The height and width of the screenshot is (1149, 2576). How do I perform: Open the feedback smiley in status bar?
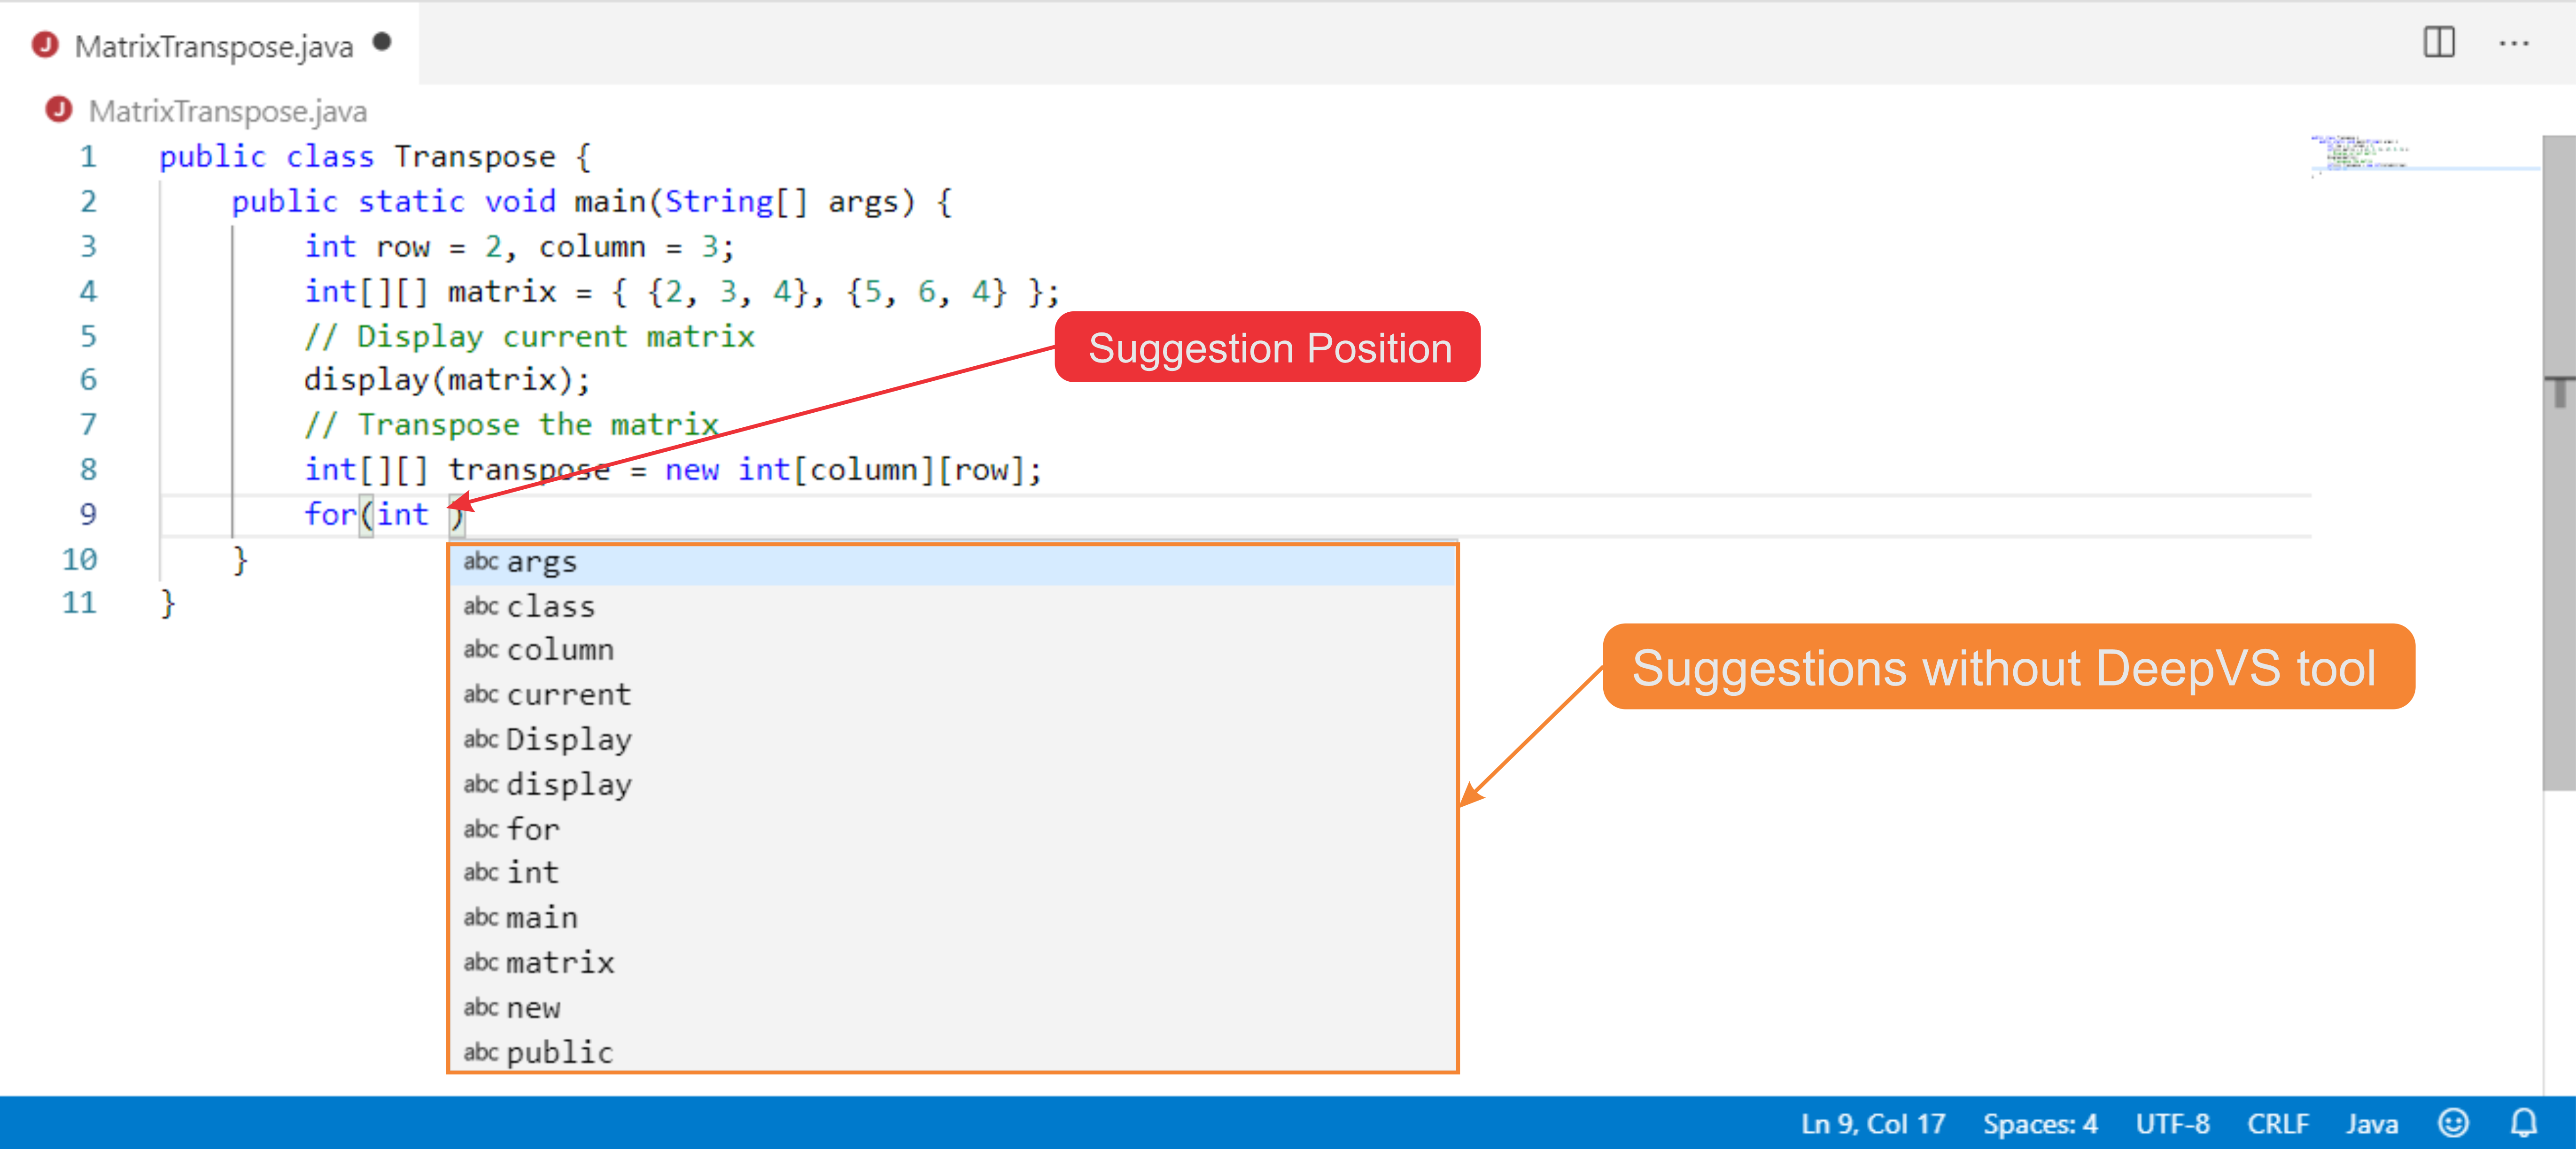click(x=2452, y=1123)
